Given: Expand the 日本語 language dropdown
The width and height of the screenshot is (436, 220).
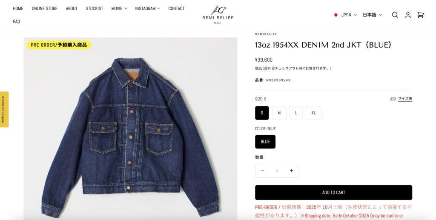Looking at the screenshot, I should pyautogui.click(x=372, y=15).
